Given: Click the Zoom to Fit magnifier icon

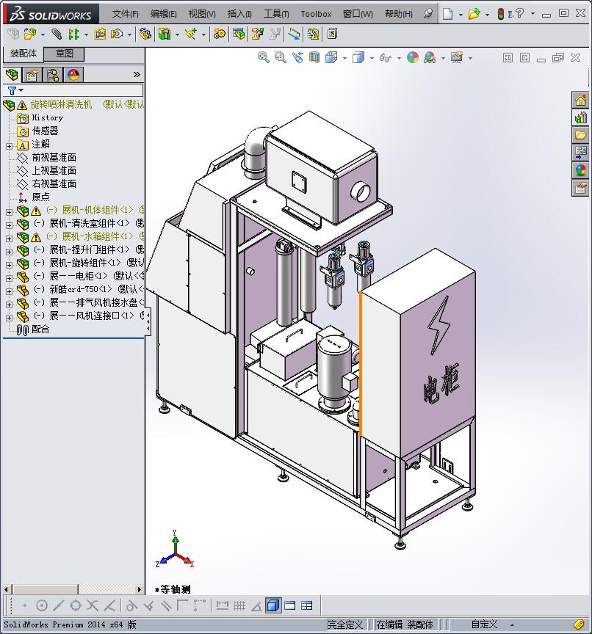Looking at the screenshot, I should click(264, 57).
